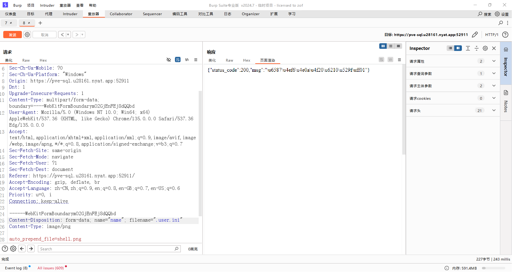
Task: Add new Repeater tab with plus
Action: pyautogui.click(x=40, y=23)
